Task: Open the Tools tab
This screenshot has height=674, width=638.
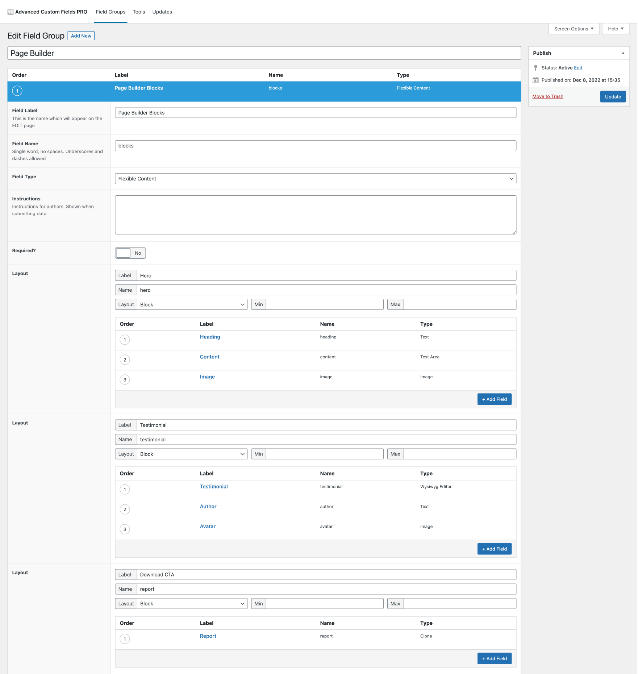Action: [x=139, y=12]
